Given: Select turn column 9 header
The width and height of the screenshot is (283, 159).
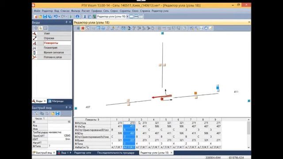Looking at the screenshot, I should tap(215, 120).
